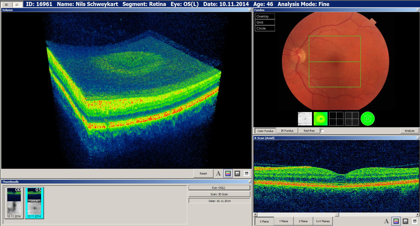This screenshot has width=420, height=226.
Task: Select the circular ETDRS grid icon
Action: click(367, 118)
